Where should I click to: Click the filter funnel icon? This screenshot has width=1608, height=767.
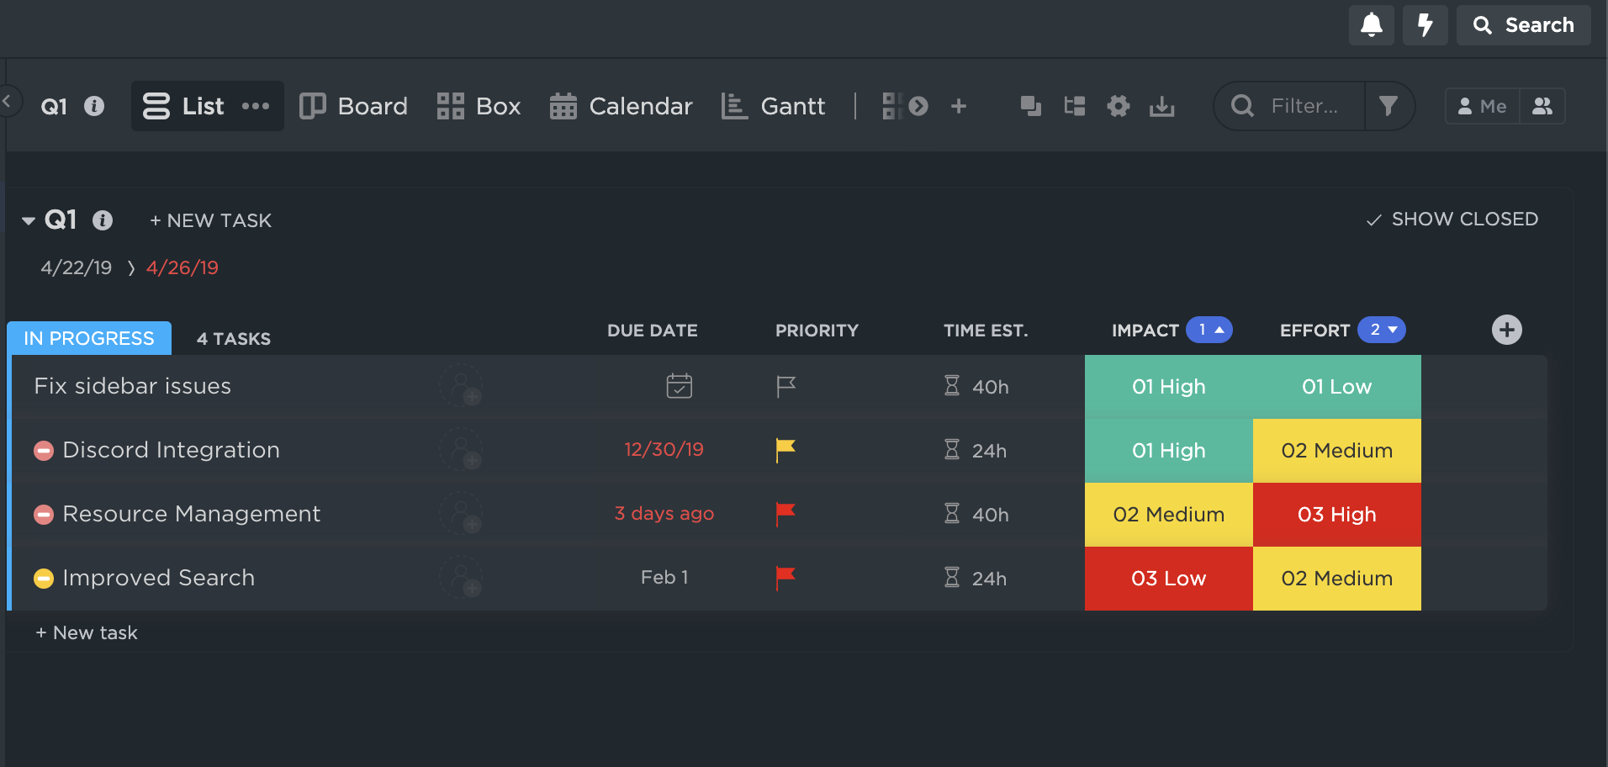pyautogui.click(x=1388, y=106)
